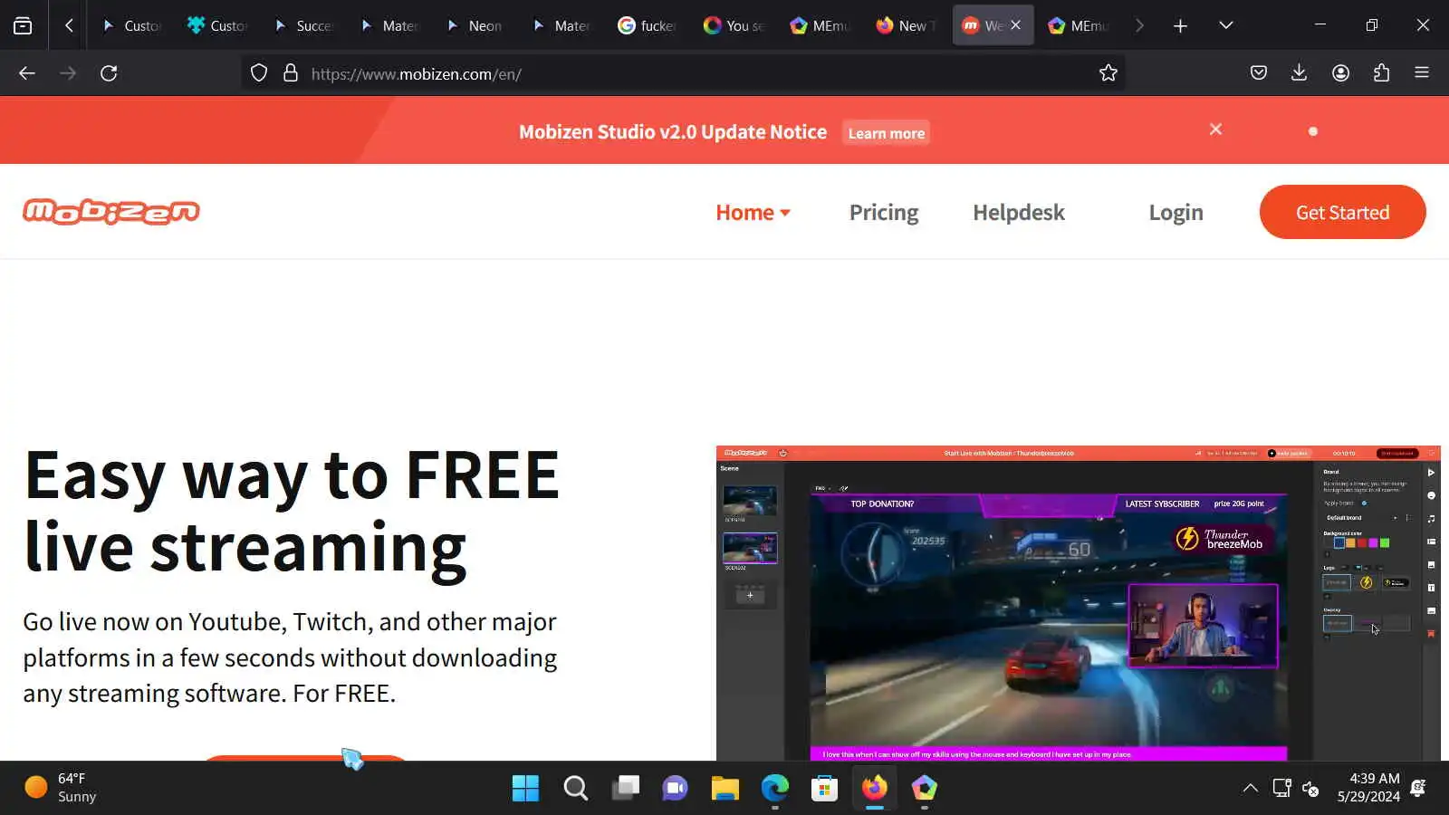Image resolution: width=1449 pixels, height=815 pixels.
Task: View site security info via padlock
Action: click(291, 73)
